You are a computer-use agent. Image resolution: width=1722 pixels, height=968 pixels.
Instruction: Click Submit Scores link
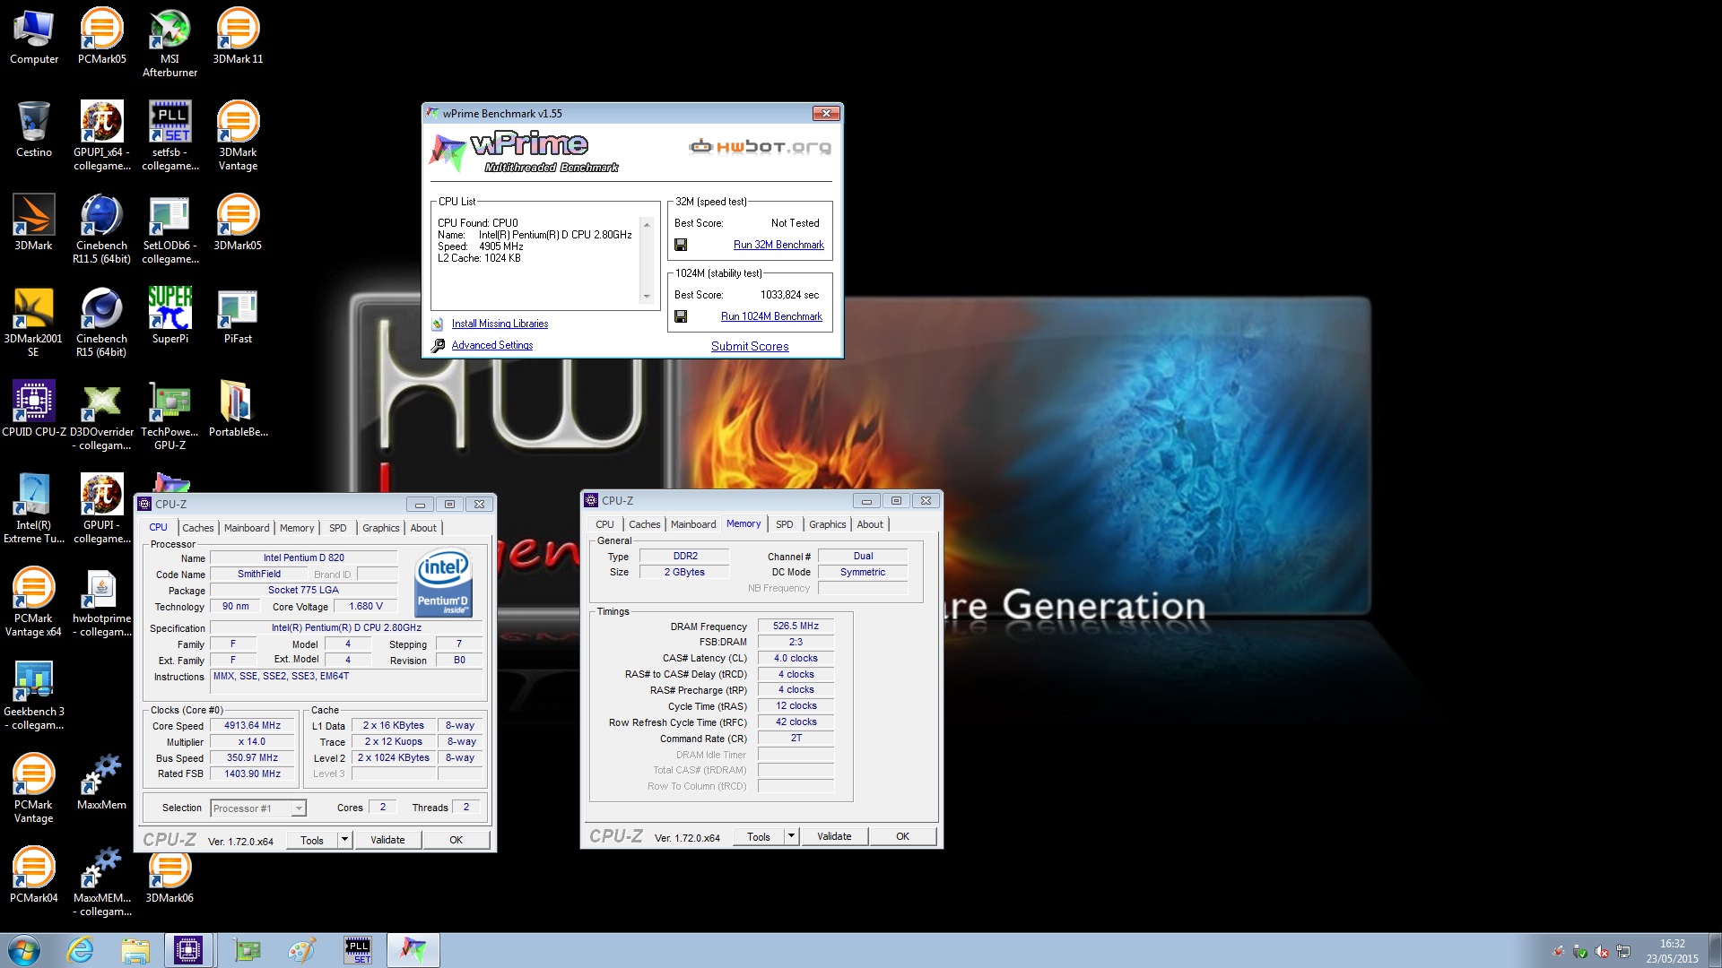tap(750, 346)
